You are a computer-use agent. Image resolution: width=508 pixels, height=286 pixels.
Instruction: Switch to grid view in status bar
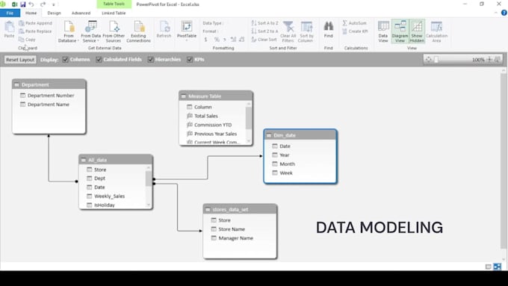(489, 267)
